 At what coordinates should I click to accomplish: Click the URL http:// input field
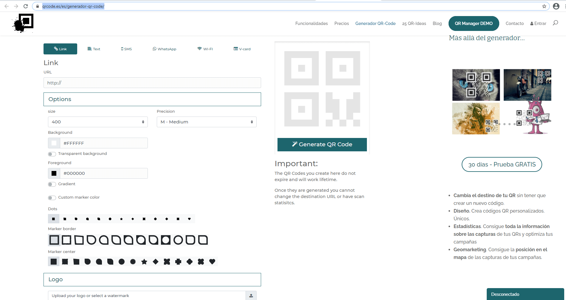click(152, 83)
